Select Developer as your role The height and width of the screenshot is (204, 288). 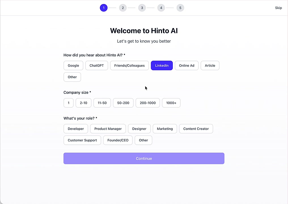point(76,129)
